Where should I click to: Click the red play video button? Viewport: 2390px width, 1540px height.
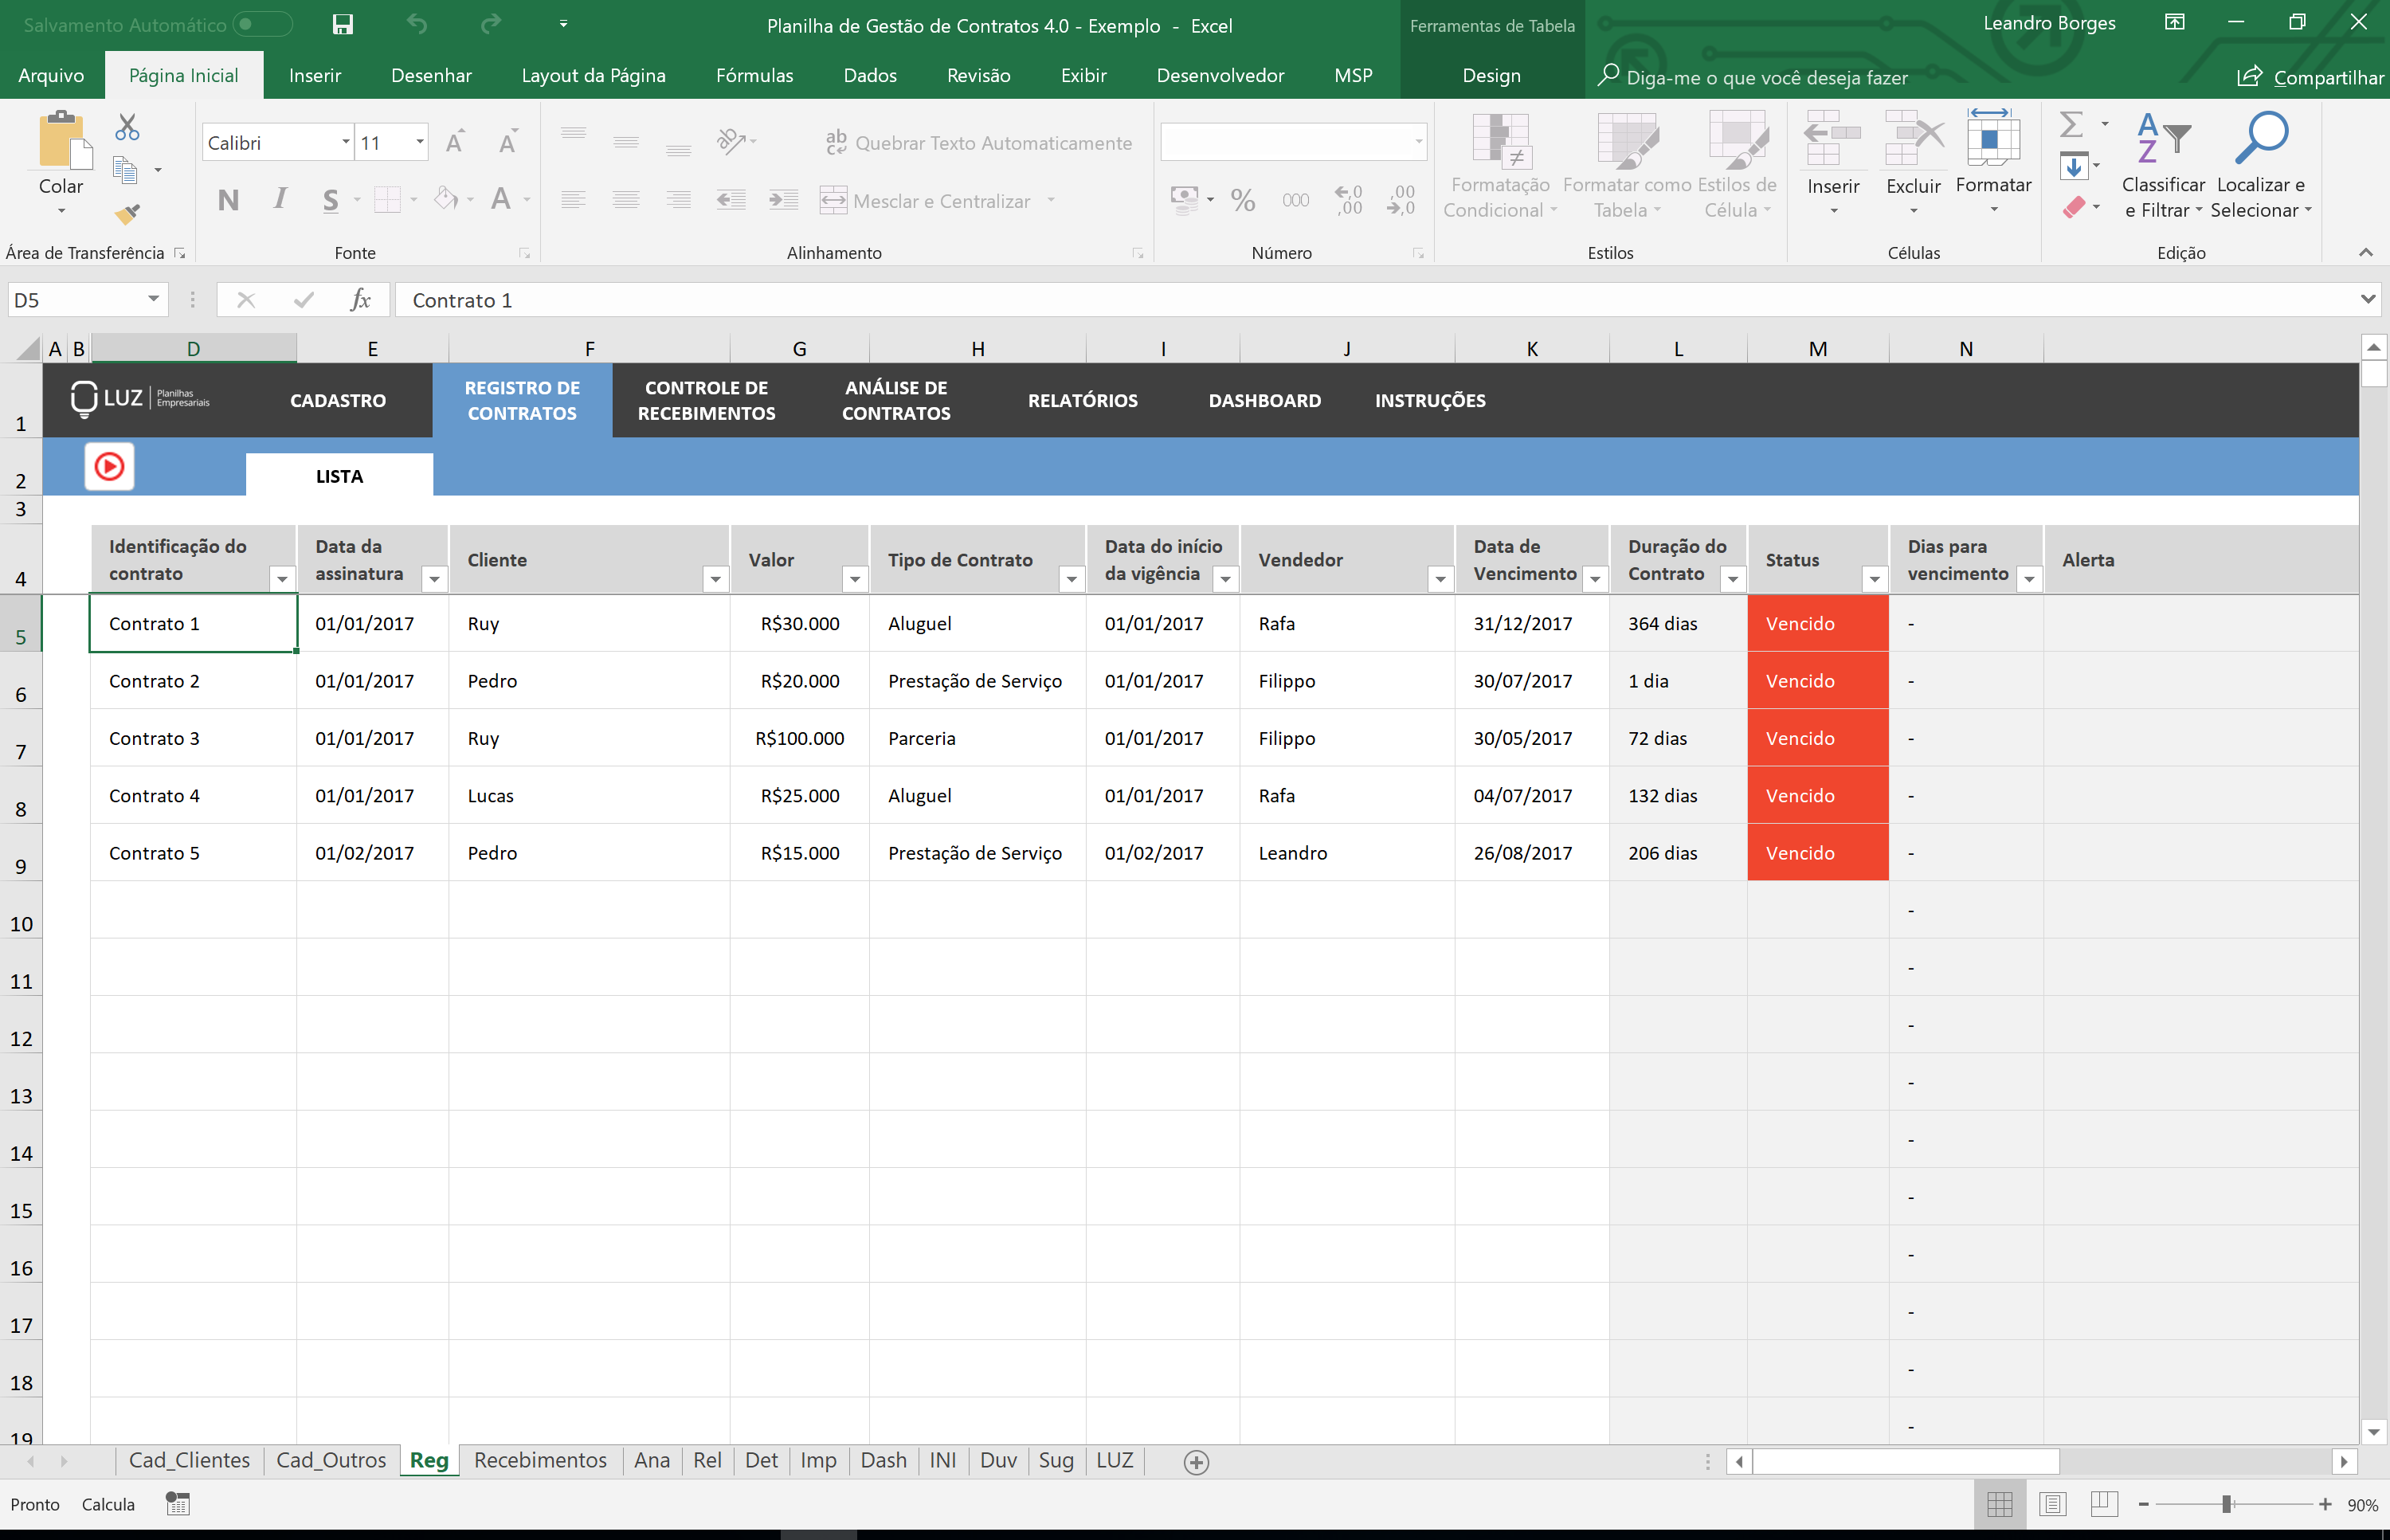coord(109,466)
